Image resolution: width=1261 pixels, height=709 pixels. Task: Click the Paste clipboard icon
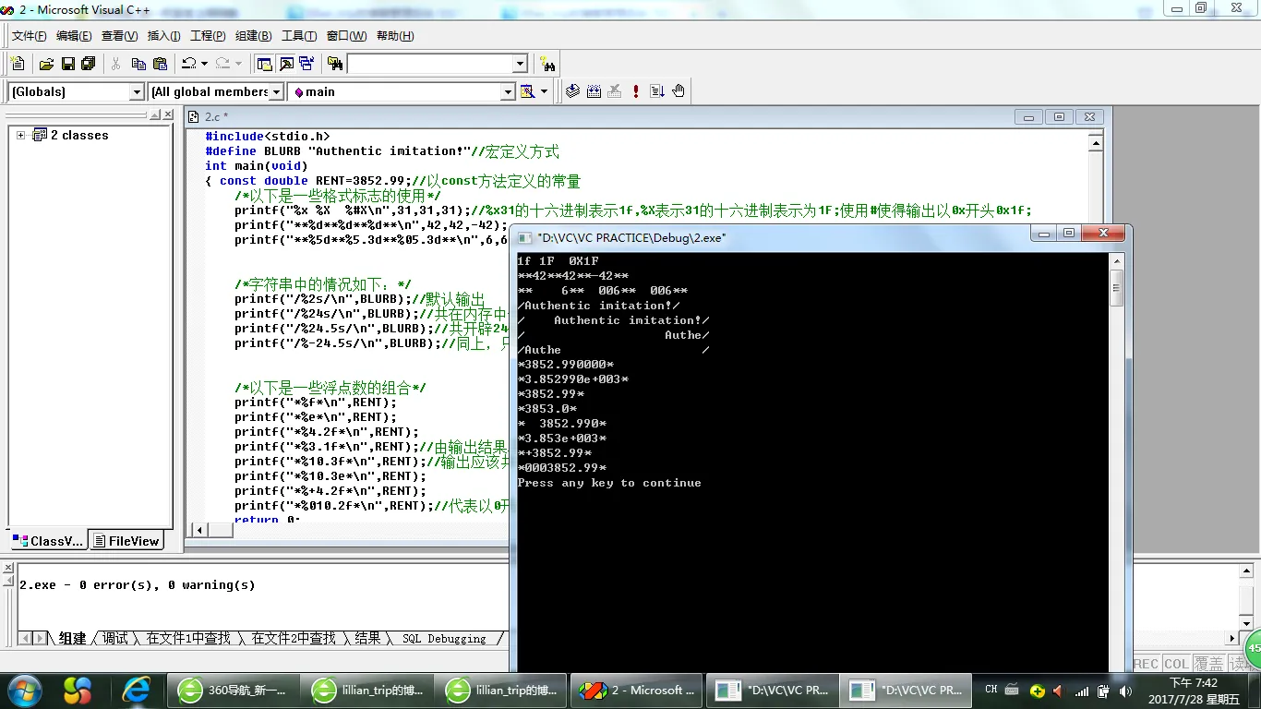160,64
